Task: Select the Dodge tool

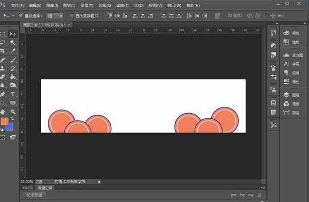Action: pos(13,85)
